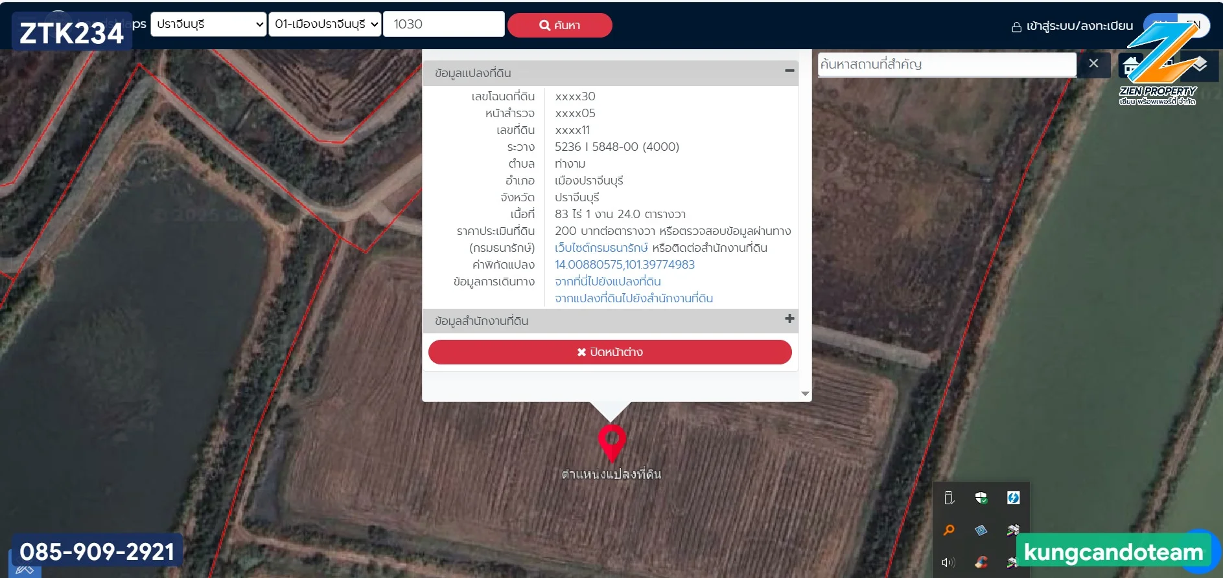The width and height of the screenshot is (1223, 578).
Task: Click the house icon beside the place search
Action: (x=1131, y=65)
